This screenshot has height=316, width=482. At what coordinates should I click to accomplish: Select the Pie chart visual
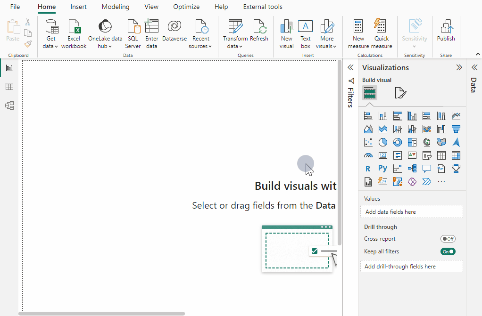[x=382, y=142]
